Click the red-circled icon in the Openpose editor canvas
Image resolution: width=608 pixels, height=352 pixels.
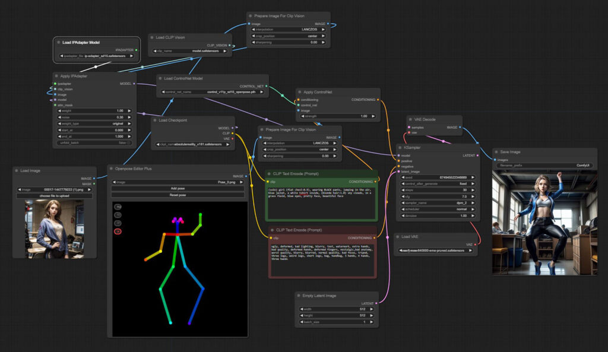(118, 232)
